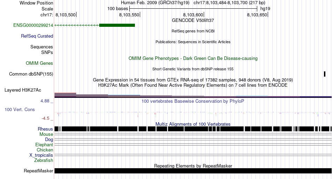Select the dbSNP variant marker
Image resolution: width=332 pixels, height=179 pixels.
click(x=325, y=74)
